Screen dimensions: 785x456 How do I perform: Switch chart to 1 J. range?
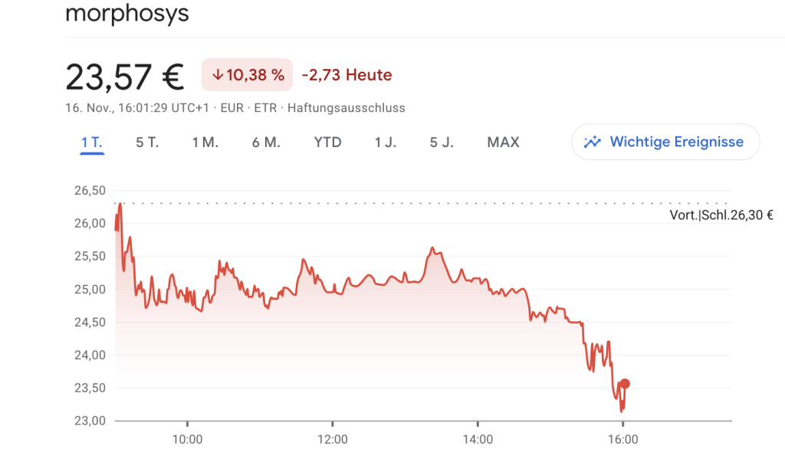pyautogui.click(x=386, y=142)
